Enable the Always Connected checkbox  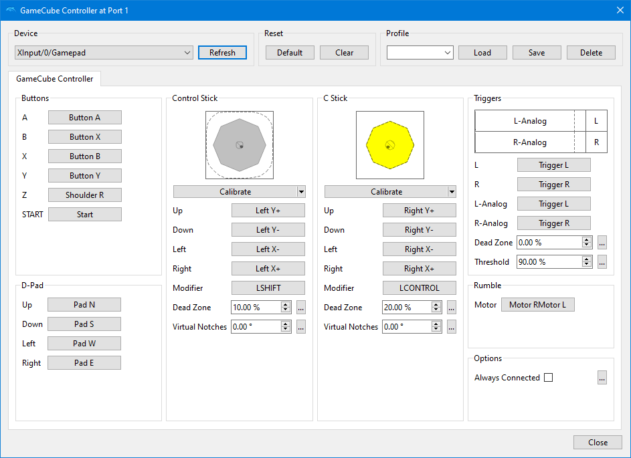tap(548, 378)
